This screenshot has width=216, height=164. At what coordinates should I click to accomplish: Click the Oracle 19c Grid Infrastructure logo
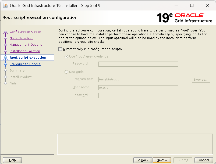(185, 18)
